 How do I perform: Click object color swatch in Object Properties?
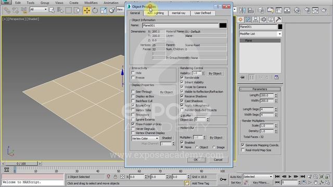tap(223, 25)
